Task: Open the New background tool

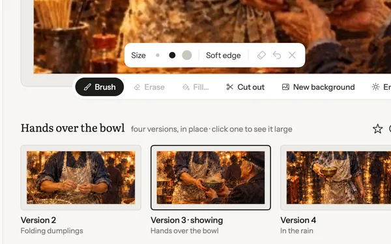Action: (318, 87)
